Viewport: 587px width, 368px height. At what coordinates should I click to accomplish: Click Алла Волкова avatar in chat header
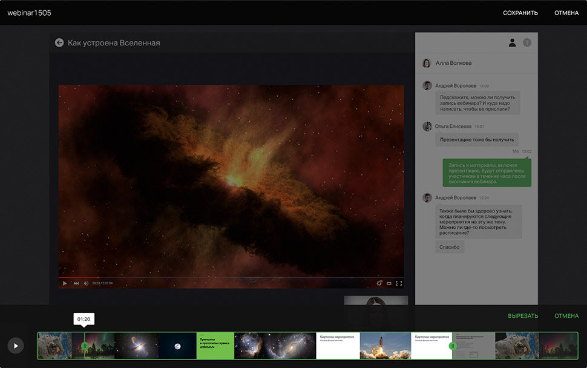(x=427, y=63)
